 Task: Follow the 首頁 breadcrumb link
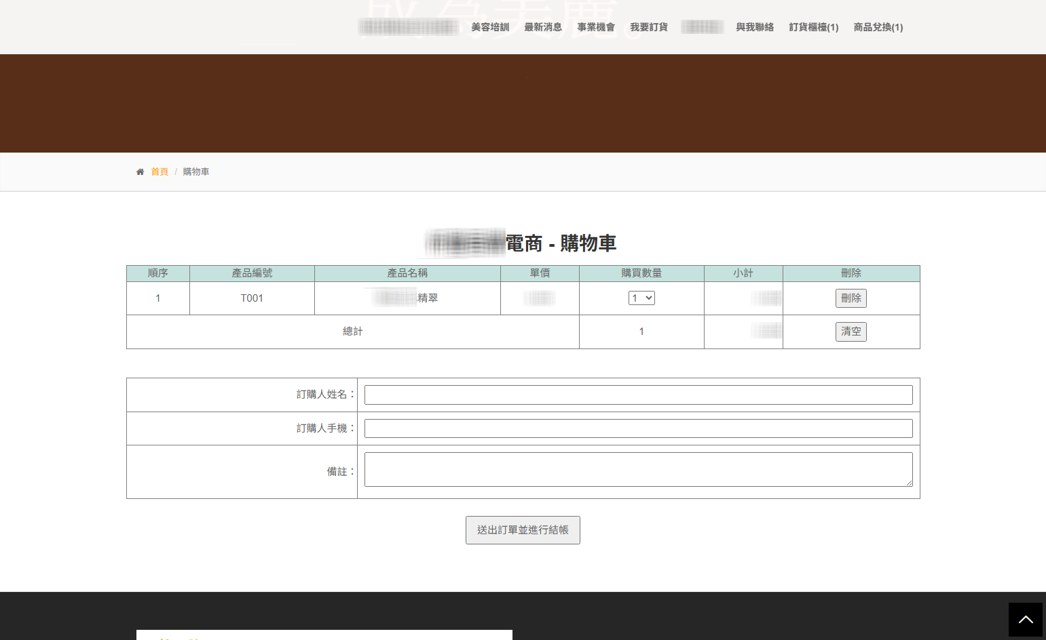pos(160,172)
